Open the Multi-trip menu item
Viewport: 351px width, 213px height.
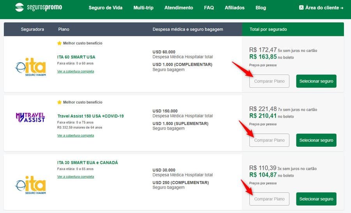point(143,8)
